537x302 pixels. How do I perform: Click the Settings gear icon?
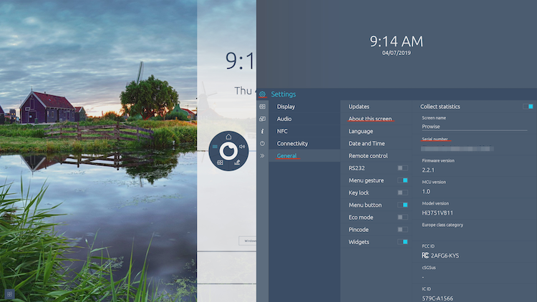pyautogui.click(x=263, y=94)
